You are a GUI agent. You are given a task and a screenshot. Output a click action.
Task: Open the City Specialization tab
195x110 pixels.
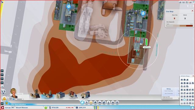click(18, 105)
